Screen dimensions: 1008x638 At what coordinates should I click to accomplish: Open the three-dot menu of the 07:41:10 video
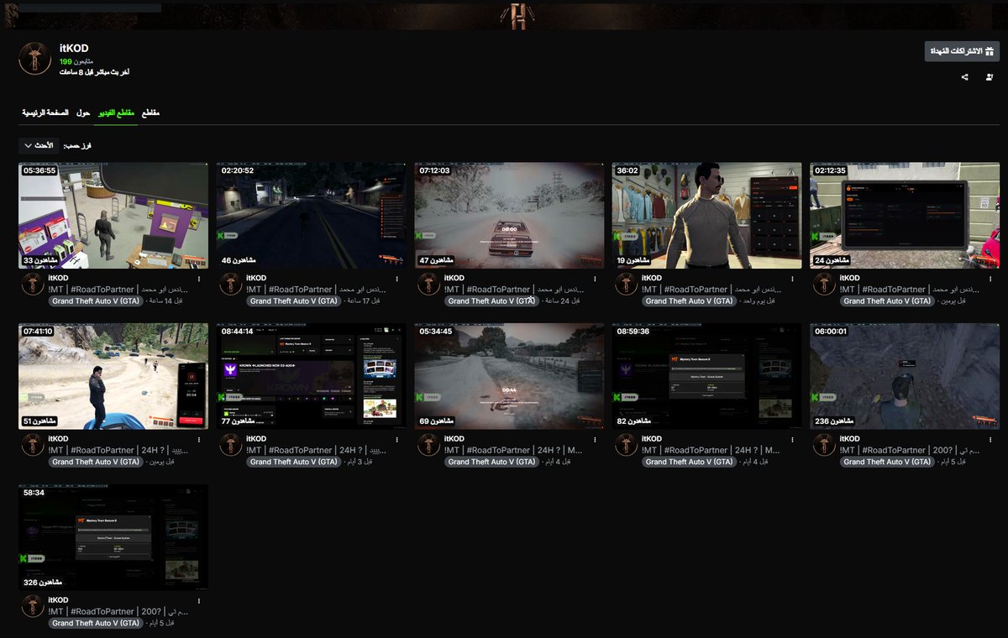pos(199,440)
